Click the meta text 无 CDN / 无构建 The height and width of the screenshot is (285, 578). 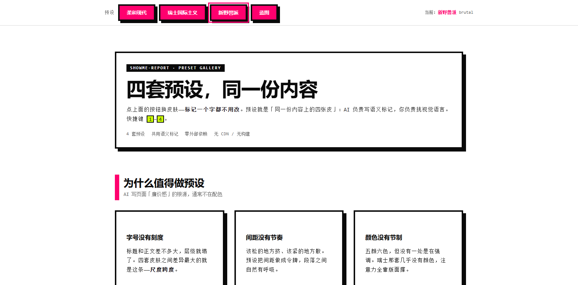(x=232, y=134)
